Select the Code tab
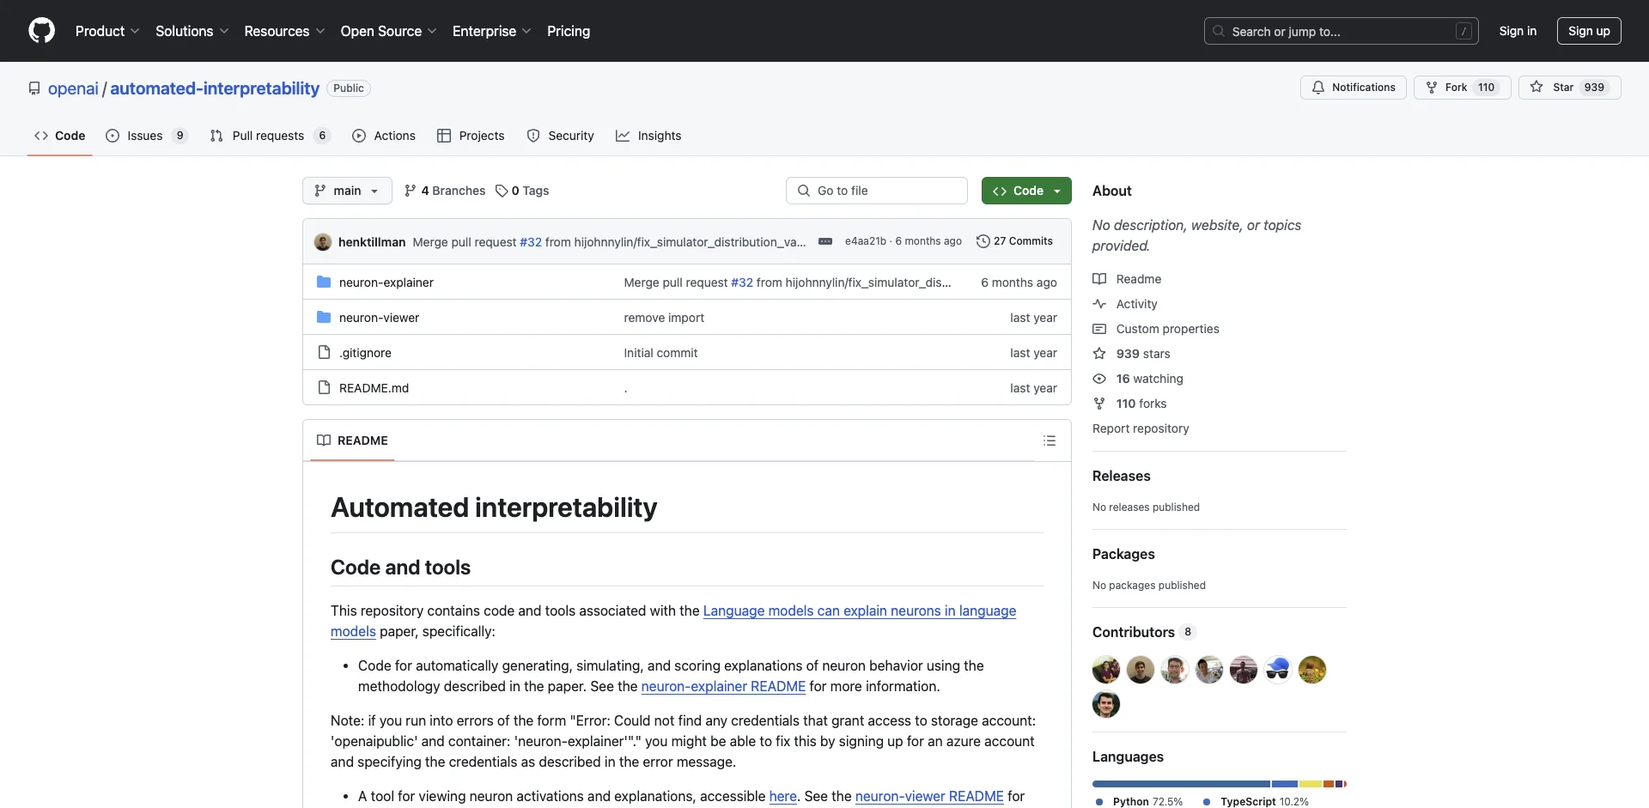 (x=59, y=136)
